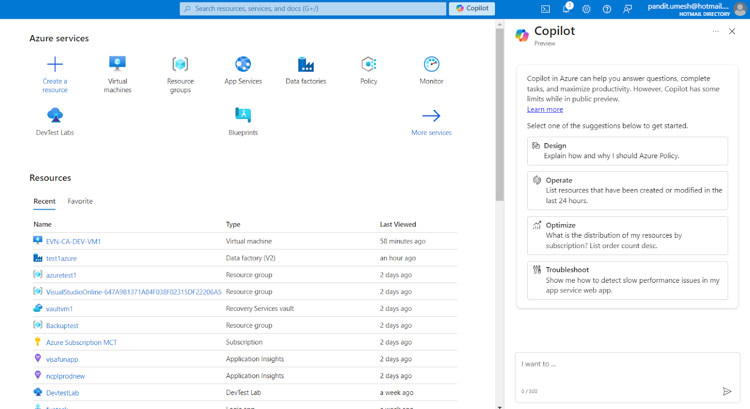Click 'DevTest Lab' type cell
Viewport: 750px width, 409px height.
point(243,393)
